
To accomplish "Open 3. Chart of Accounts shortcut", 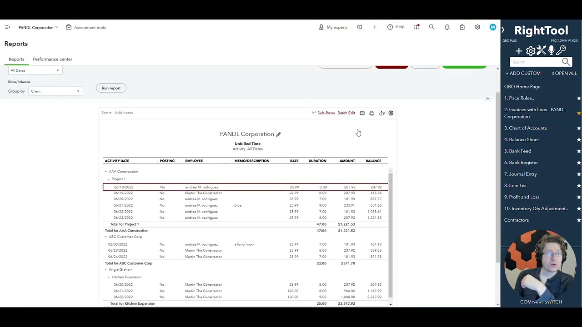I will tap(525, 128).
